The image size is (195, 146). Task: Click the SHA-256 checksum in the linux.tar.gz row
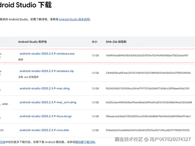pos(149,116)
